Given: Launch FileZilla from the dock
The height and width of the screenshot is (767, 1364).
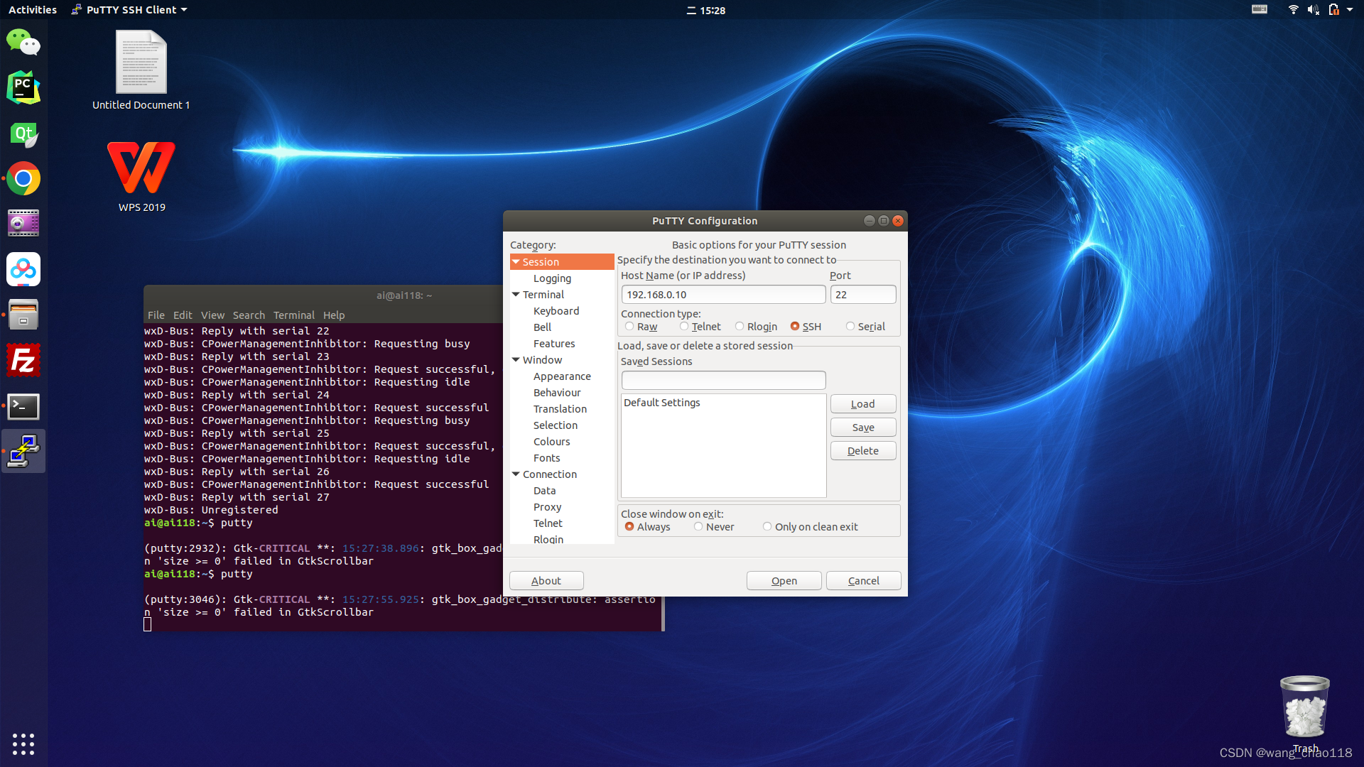Looking at the screenshot, I should (23, 361).
